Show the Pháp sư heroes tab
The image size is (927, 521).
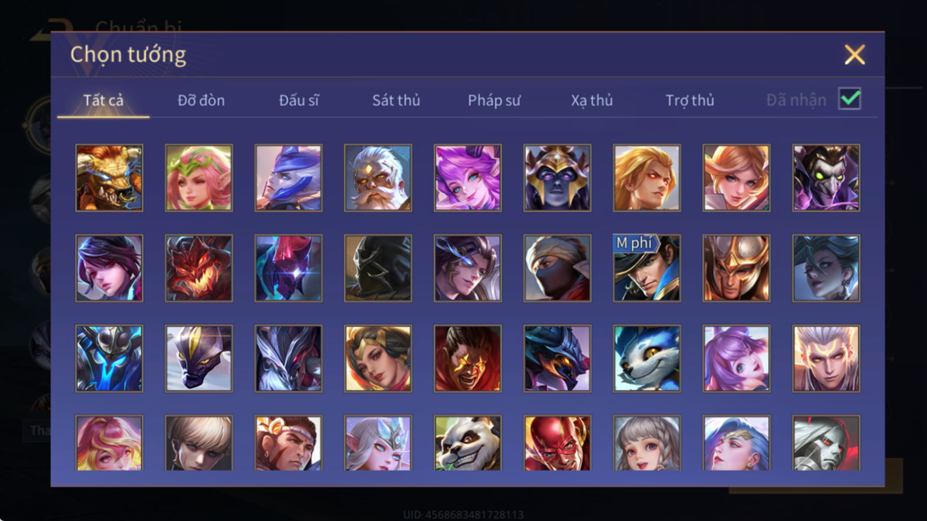tap(494, 100)
